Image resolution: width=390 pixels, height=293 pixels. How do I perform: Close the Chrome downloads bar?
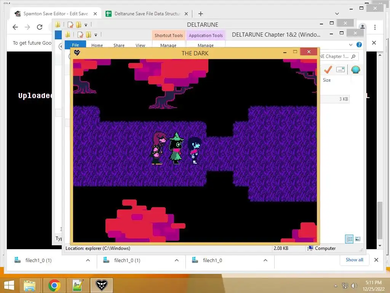376,260
